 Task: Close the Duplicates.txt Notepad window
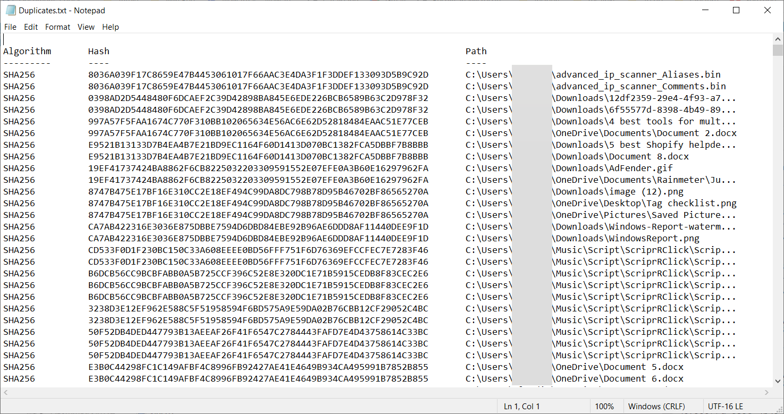[767, 11]
